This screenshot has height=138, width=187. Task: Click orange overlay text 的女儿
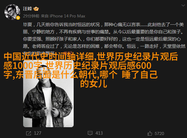coord(93,84)
